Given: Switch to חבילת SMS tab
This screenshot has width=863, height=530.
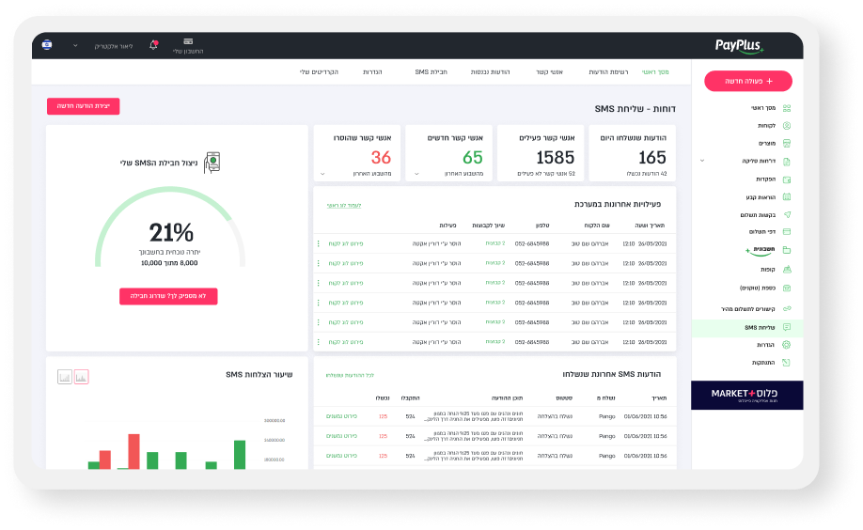Looking at the screenshot, I should [431, 71].
